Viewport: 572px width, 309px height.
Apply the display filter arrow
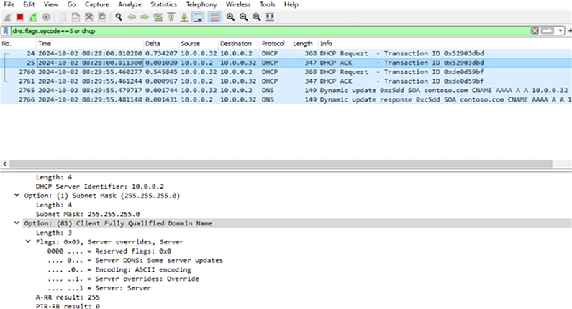click(x=548, y=31)
